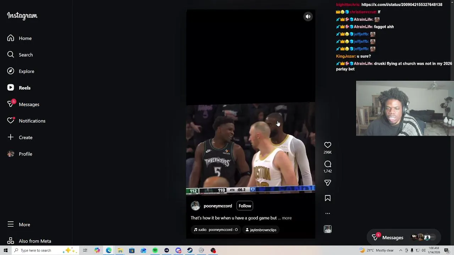Launch Copilot from the taskbar
This screenshot has width=454, height=255.
click(97, 250)
